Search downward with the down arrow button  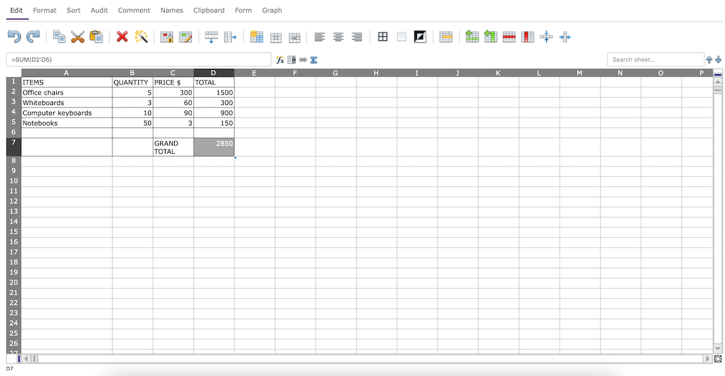click(718, 60)
